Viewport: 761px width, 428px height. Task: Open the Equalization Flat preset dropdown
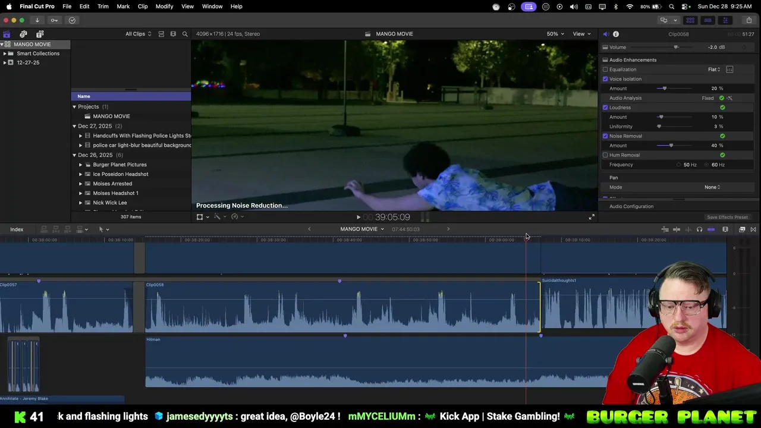(714, 70)
